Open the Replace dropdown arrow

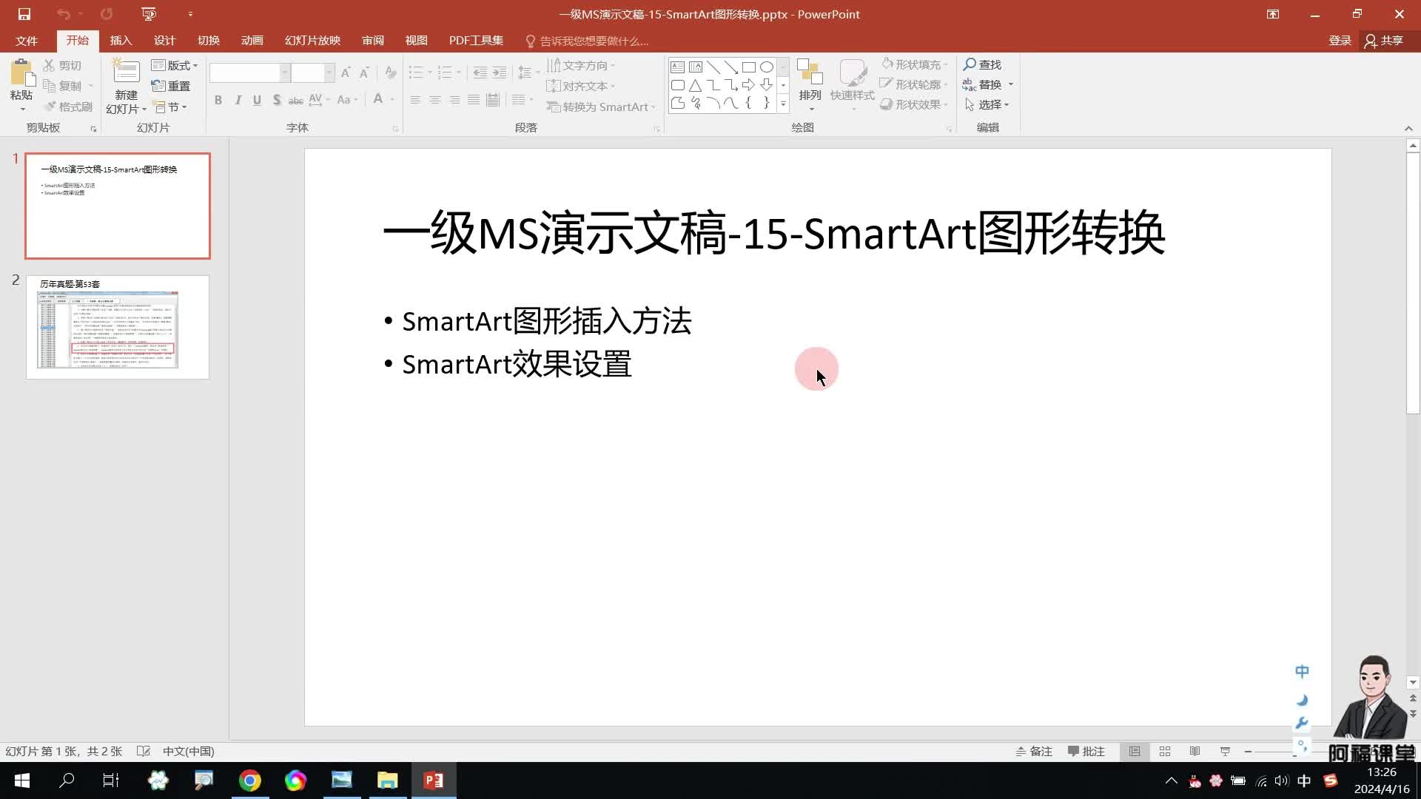[x=1011, y=84]
